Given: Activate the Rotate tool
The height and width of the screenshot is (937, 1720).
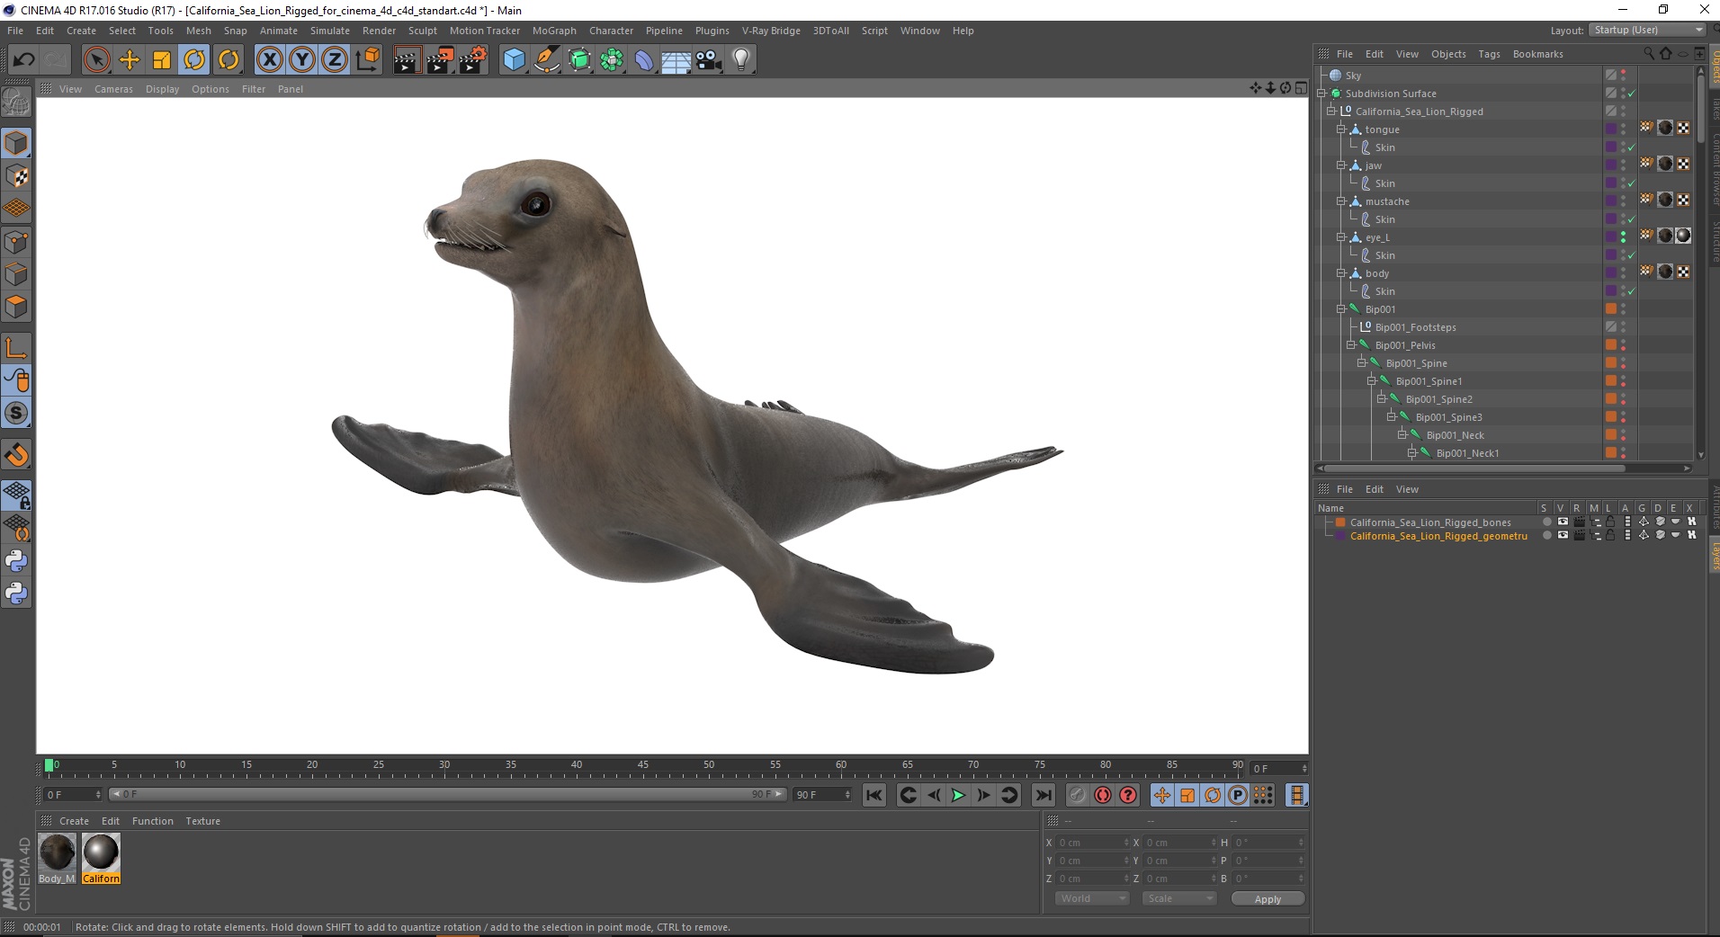Looking at the screenshot, I should tap(194, 60).
